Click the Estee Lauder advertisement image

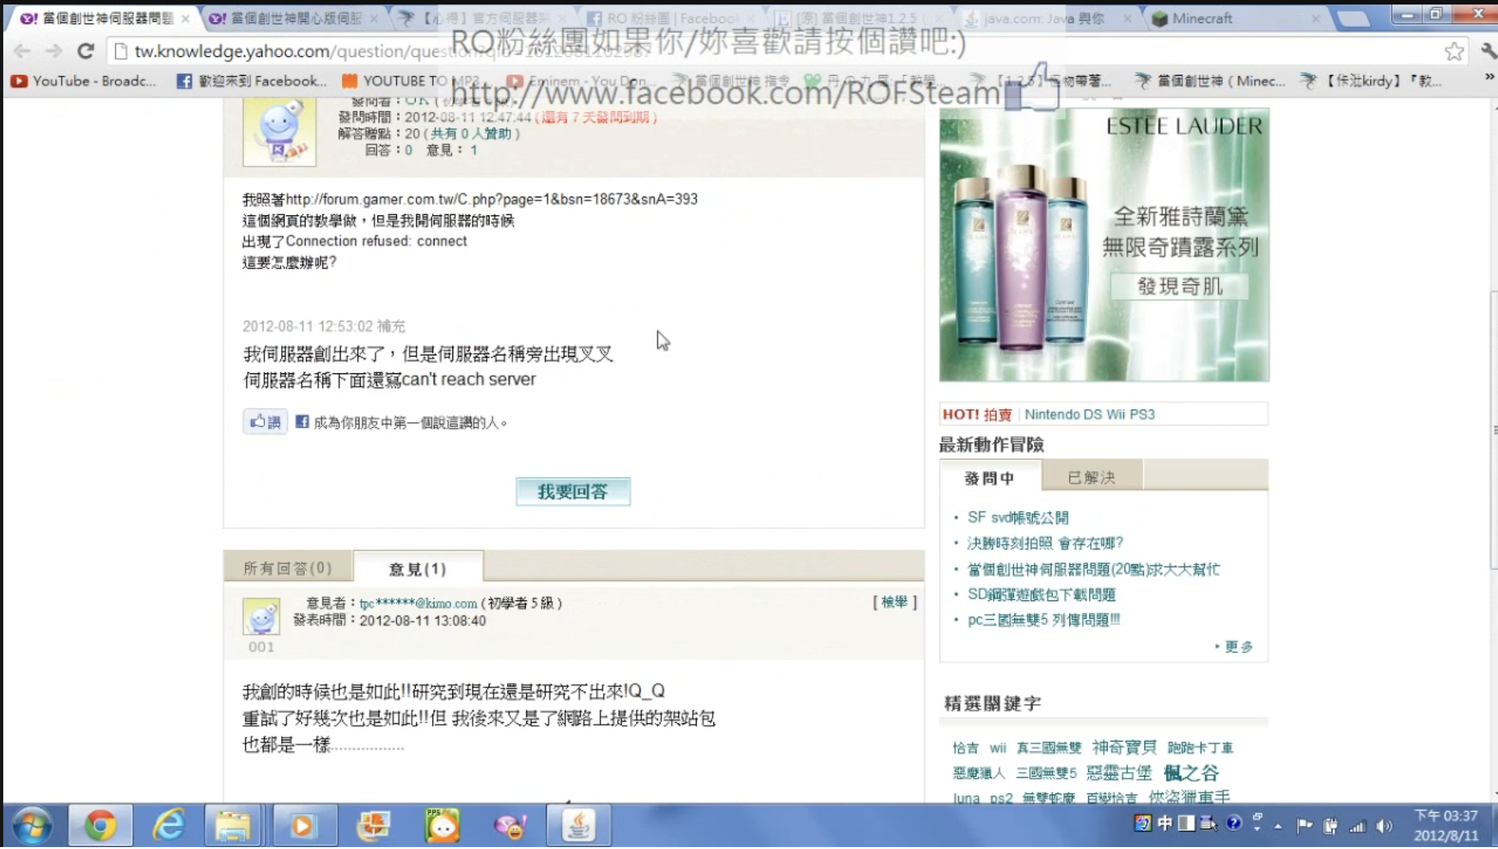(x=1104, y=245)
